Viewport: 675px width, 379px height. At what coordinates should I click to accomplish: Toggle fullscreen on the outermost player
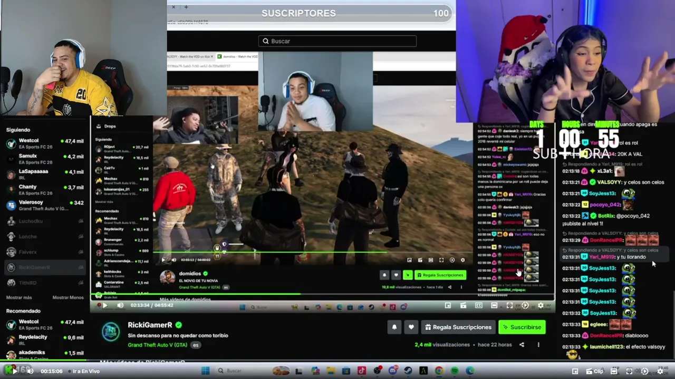click(629, 371)
